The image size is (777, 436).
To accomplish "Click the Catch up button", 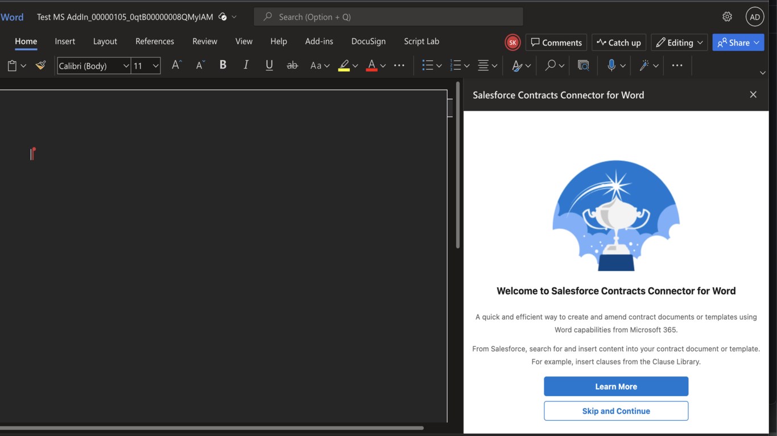I will 619,43.
